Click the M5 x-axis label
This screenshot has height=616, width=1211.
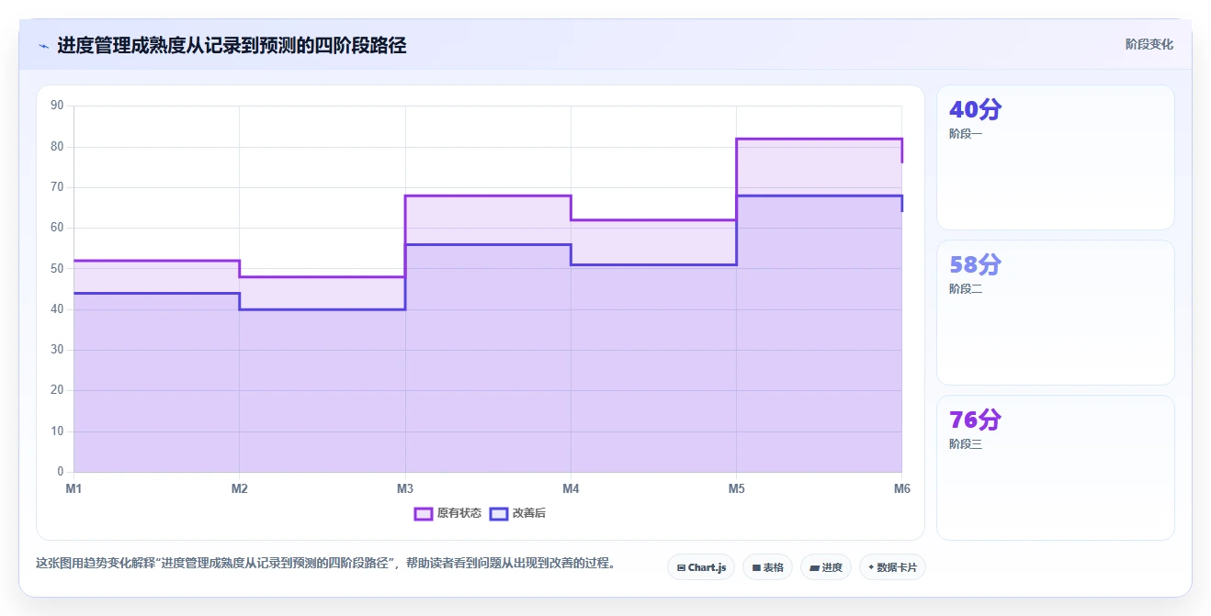pos(737,488)
